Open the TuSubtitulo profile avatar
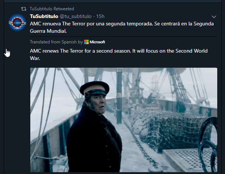This screenshot has height=174, width=225. [17, 22]
